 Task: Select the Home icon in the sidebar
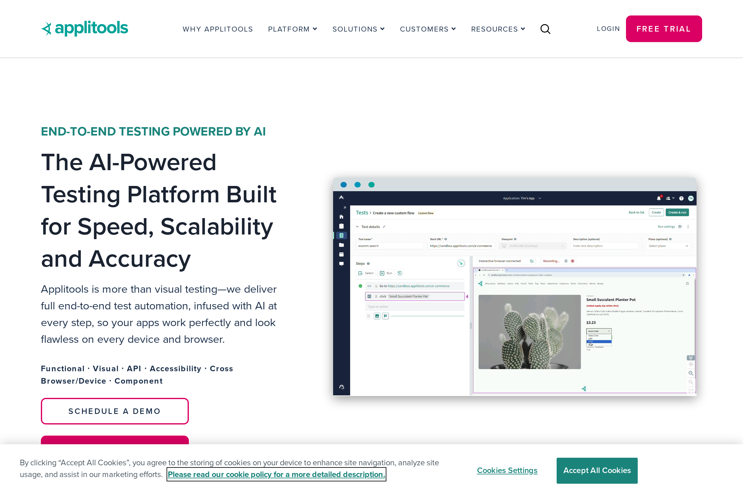point(341,217)
